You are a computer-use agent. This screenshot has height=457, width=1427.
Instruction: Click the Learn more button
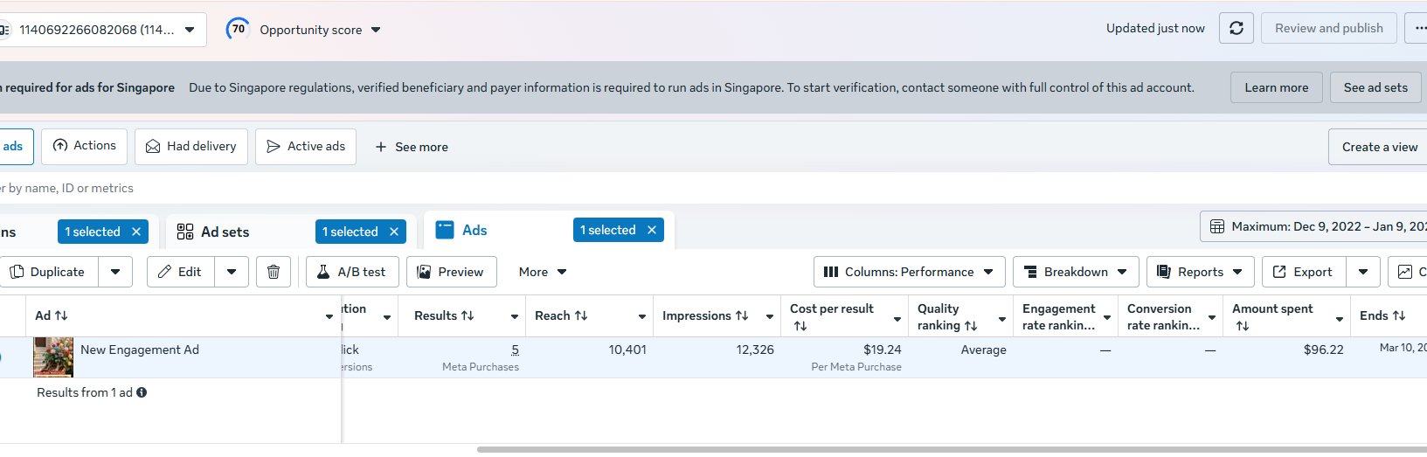1276,87
